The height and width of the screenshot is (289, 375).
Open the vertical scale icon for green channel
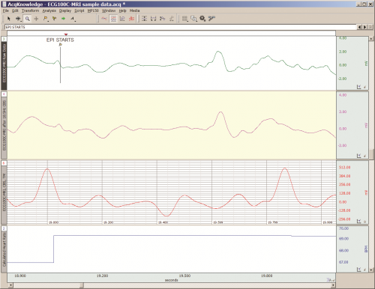point(358,87)
